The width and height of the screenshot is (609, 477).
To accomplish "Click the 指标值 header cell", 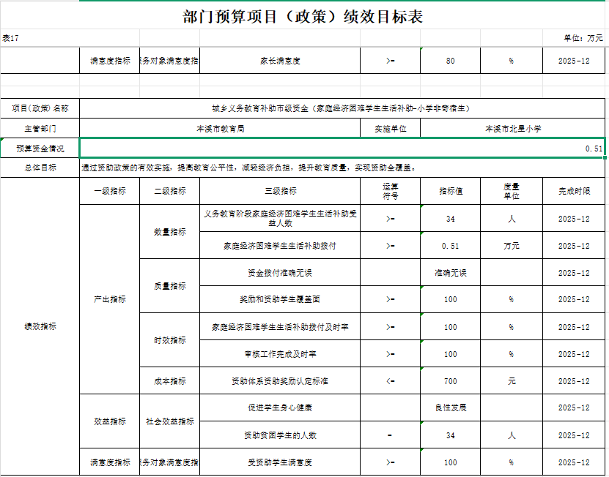I will tap(450, 191).
